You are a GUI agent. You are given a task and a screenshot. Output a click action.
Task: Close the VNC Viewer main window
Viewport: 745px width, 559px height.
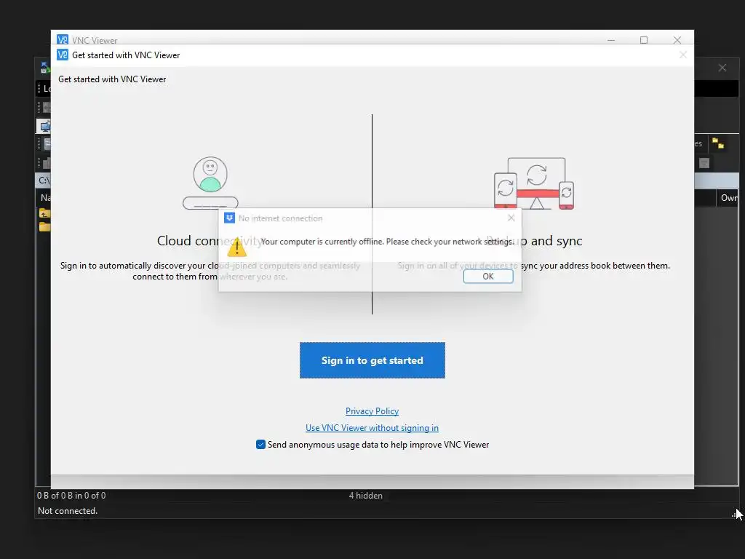point(677,41)
